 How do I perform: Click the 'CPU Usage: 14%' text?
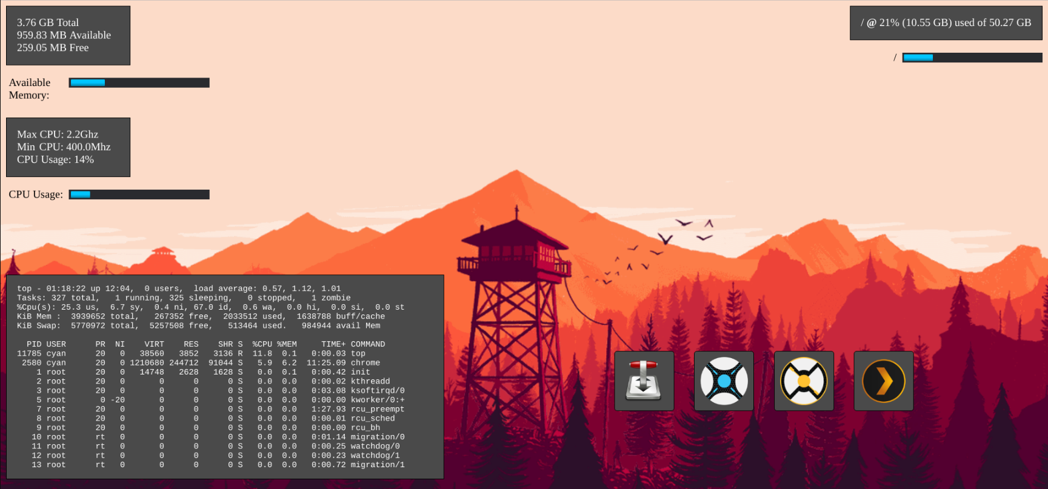click(55, 159)
